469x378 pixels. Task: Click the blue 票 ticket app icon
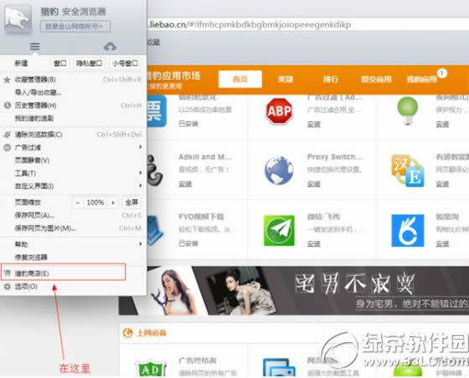point(157,111)
